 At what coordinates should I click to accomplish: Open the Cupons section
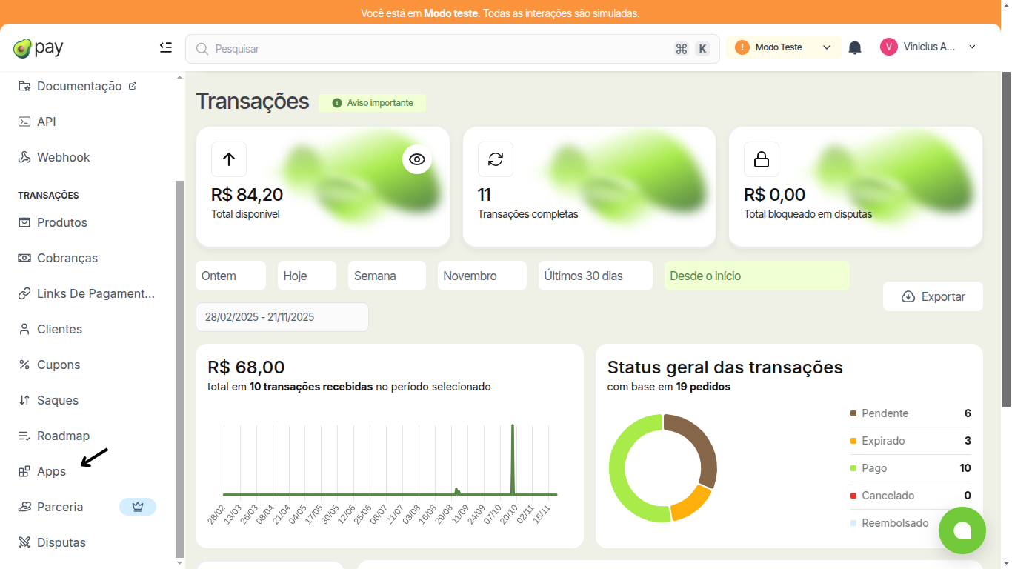59,365
